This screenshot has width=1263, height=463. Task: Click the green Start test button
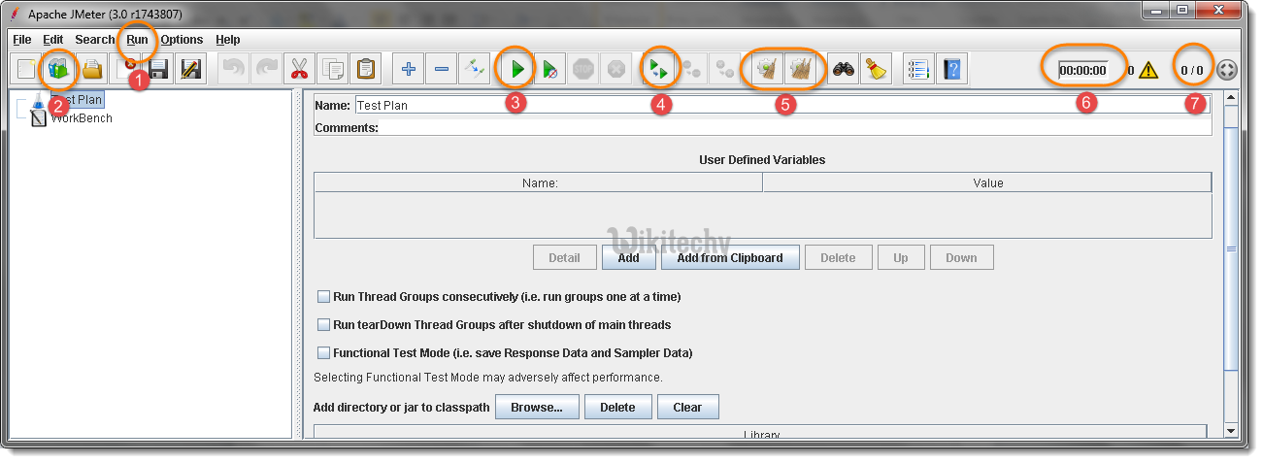click(517, 69)
